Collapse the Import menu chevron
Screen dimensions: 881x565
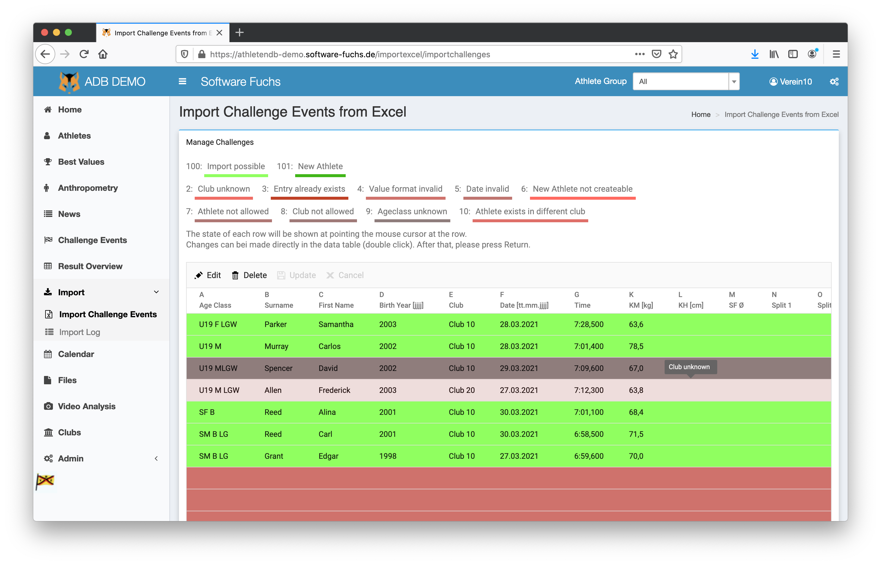[156, 292]
